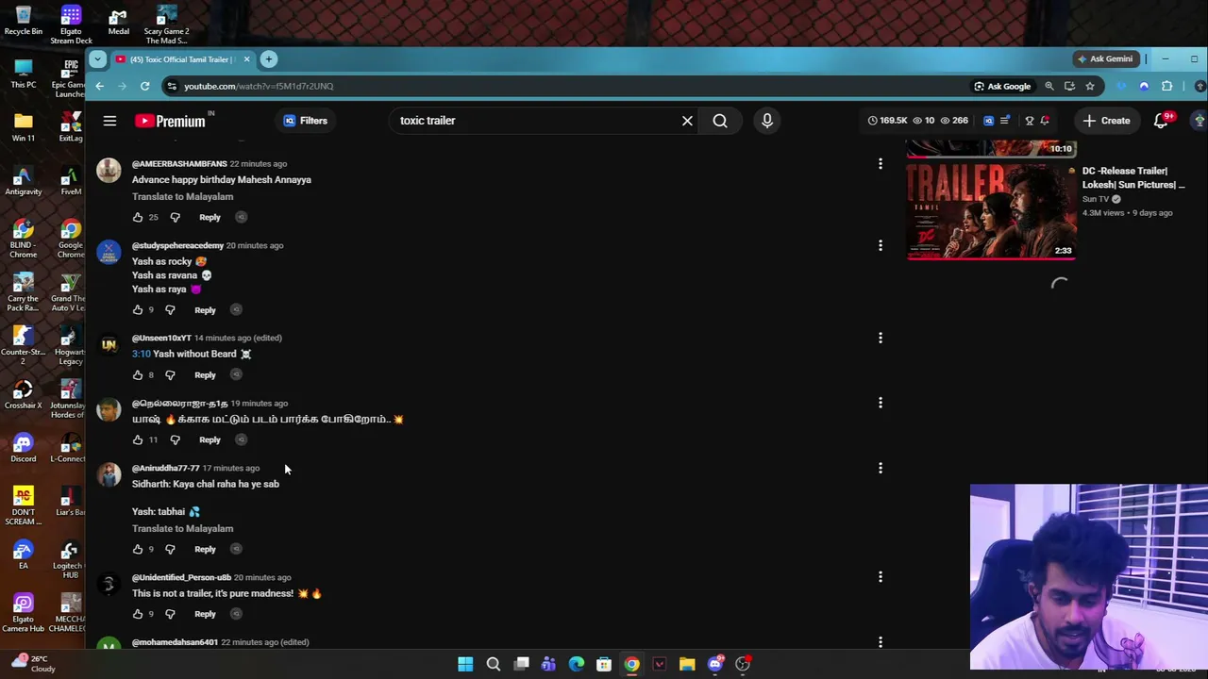
Task: Like the 'Yash as rocky' comment
Action: 138,309
